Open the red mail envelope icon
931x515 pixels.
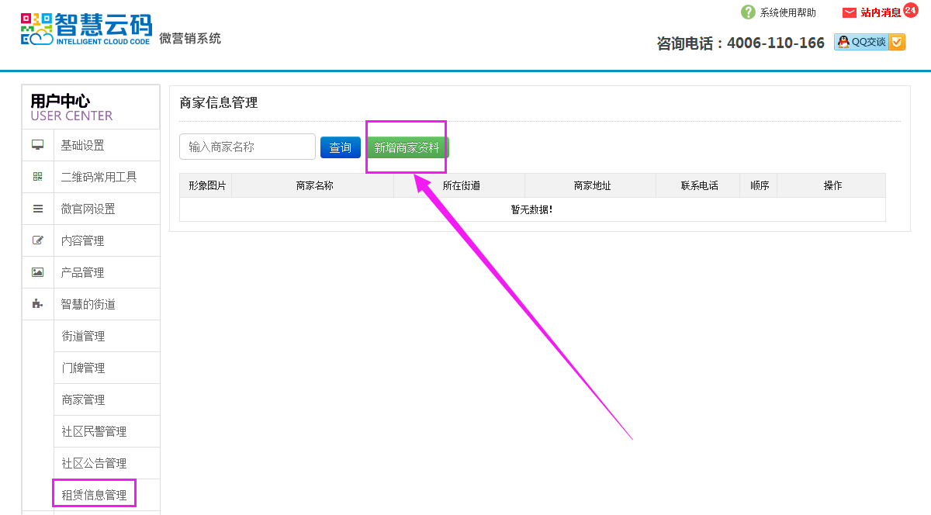click(x=850, y=12)
